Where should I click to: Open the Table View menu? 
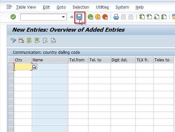click(x=26, y=7)
